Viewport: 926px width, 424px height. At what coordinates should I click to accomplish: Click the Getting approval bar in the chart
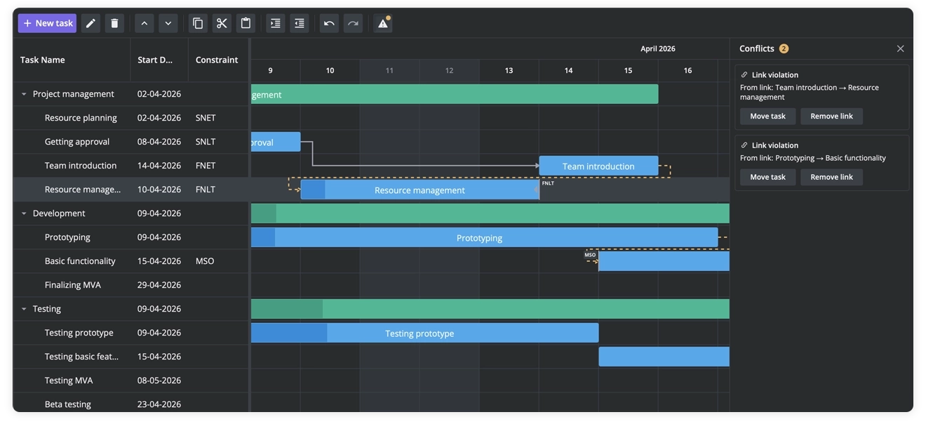(276, 143)
